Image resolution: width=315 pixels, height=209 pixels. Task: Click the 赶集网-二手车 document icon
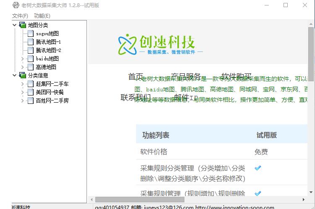pyautogui.click(x=31, y=84)
